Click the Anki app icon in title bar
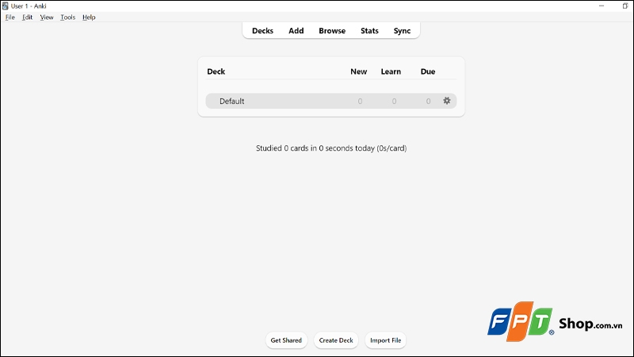 coord(5,6)
